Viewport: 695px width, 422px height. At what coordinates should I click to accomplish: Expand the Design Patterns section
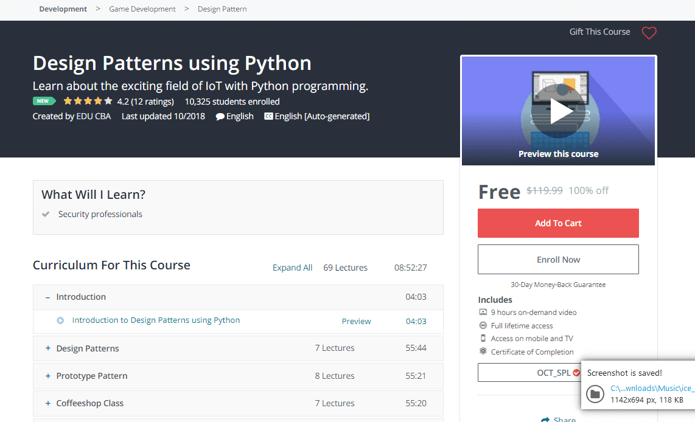(48, 348)
